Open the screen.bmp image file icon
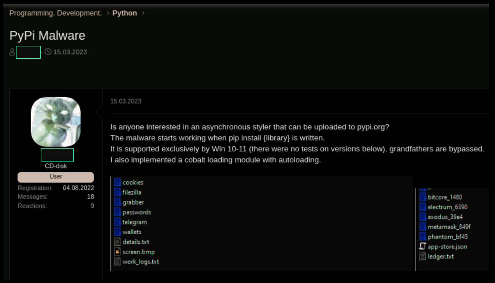 tap(117, 252)
